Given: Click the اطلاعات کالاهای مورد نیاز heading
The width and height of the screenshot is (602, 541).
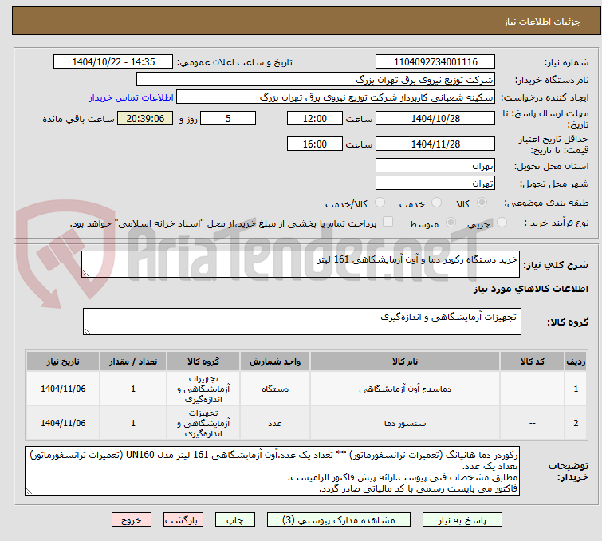Looking at the screenshot, I should [530, 289].
